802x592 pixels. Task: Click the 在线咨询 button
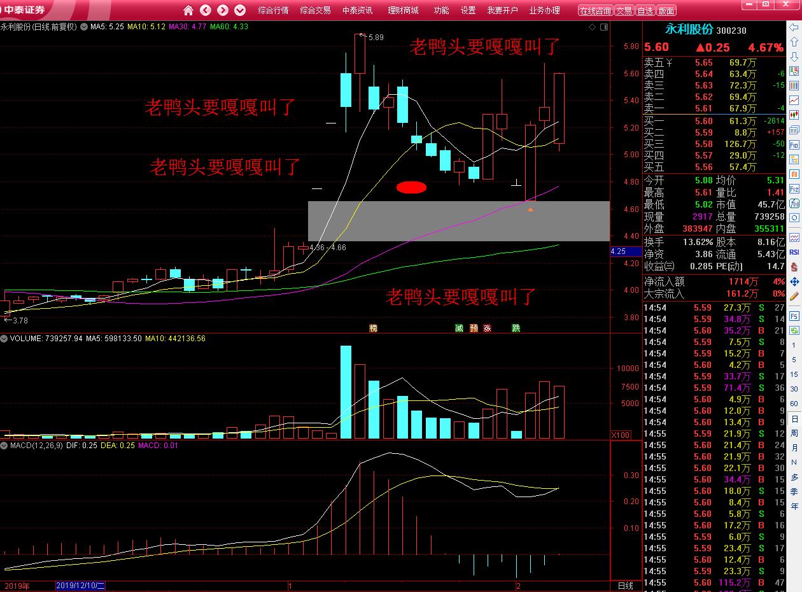595,11
